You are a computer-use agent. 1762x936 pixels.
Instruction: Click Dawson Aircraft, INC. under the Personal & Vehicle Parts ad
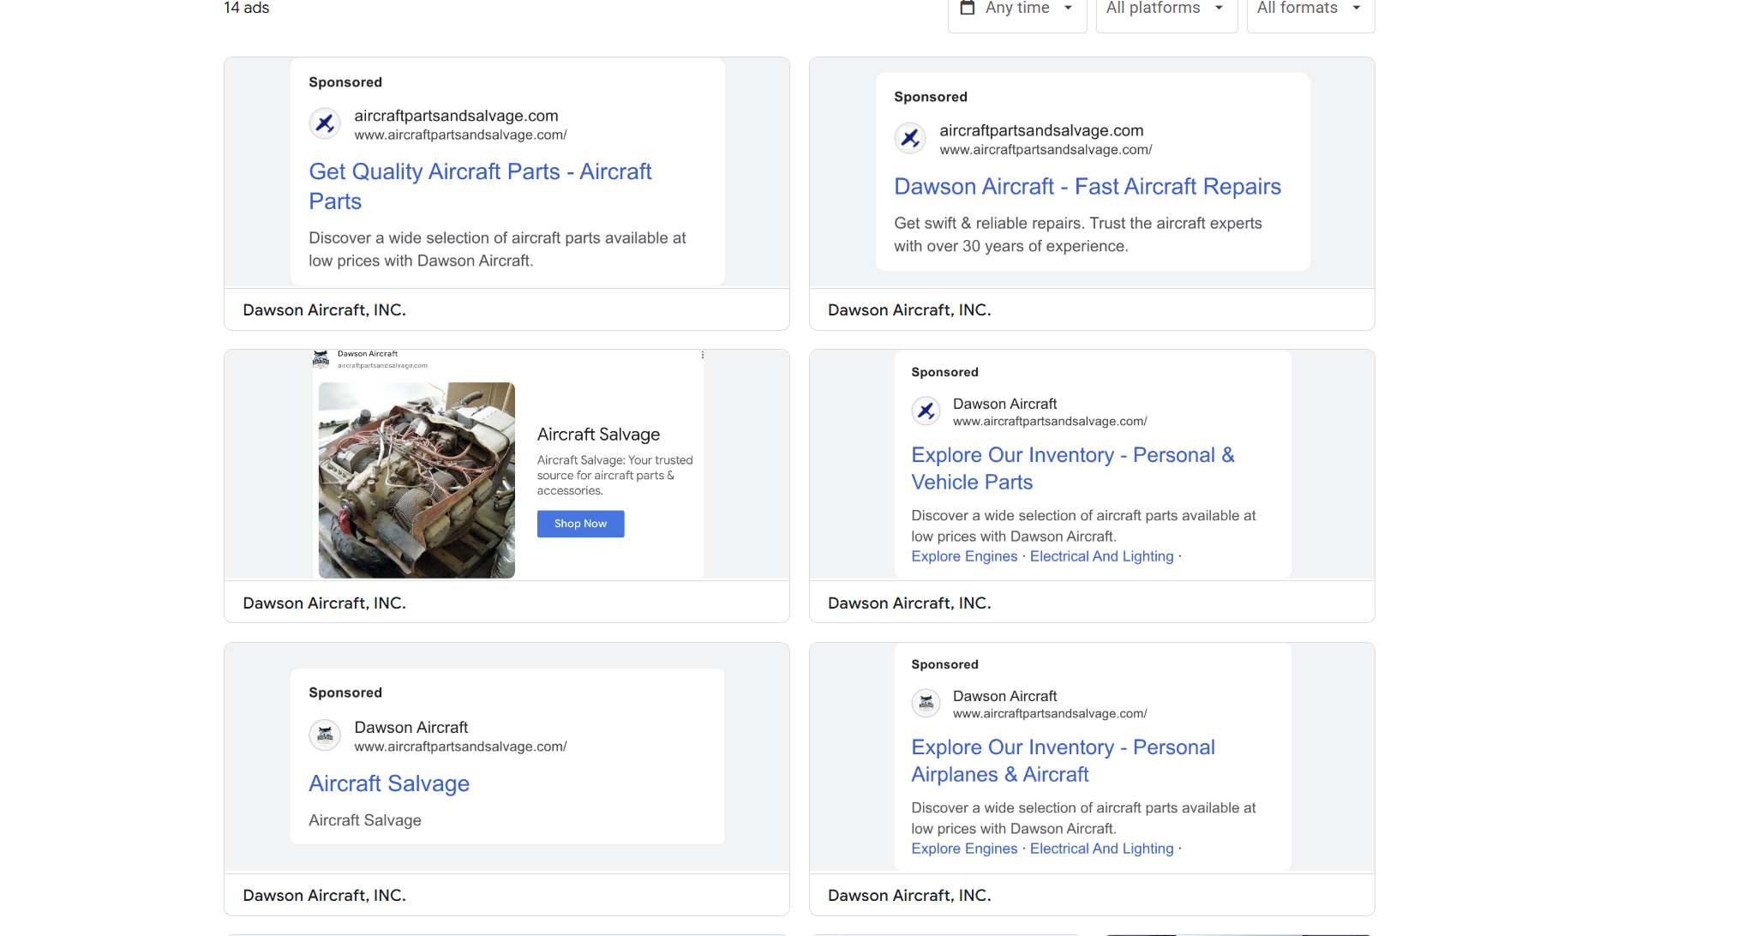[909, 603]
